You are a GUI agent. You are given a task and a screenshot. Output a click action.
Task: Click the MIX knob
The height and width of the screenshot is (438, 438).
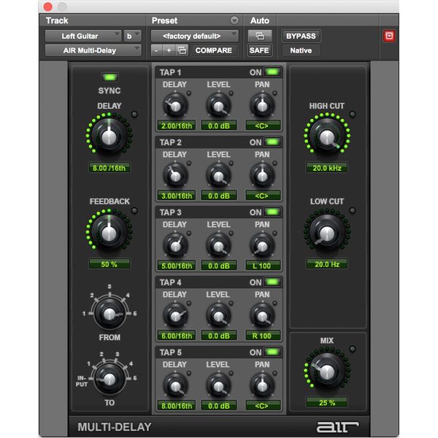coord(327,371)
